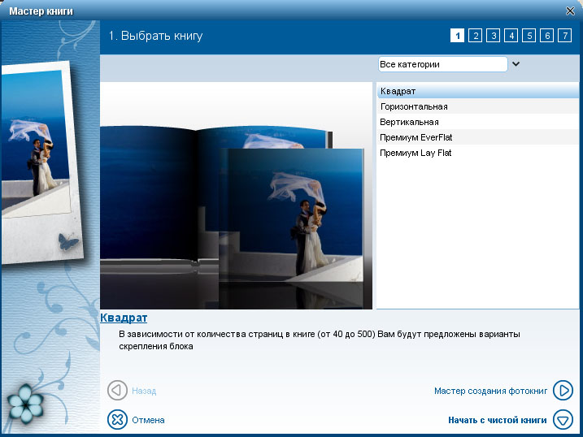Click Начать с чистой книги label

coord(497,420)
